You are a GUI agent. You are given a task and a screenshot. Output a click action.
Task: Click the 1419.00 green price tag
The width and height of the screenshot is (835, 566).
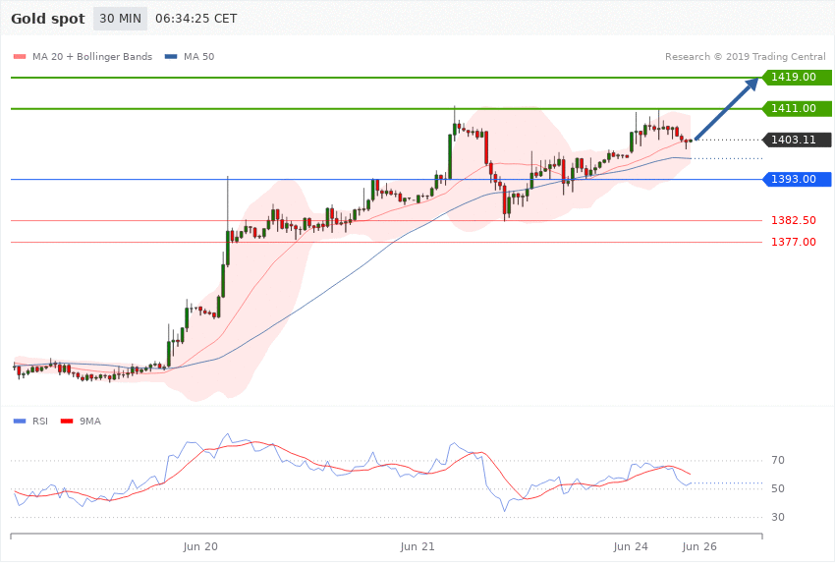tap(797, 78)
